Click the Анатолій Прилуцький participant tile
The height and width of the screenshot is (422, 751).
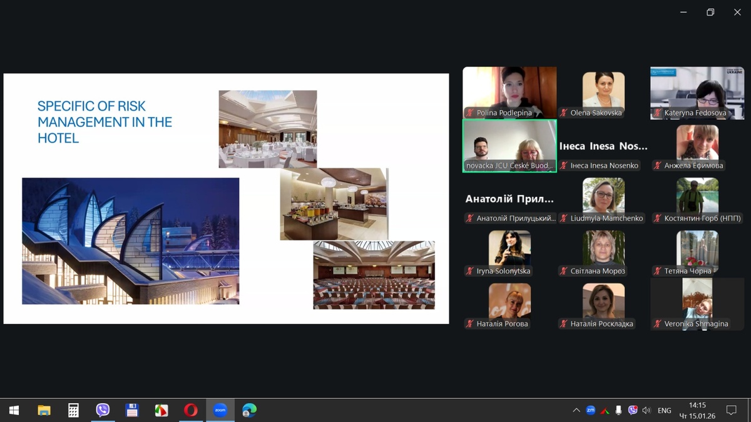tap(509, 200)
